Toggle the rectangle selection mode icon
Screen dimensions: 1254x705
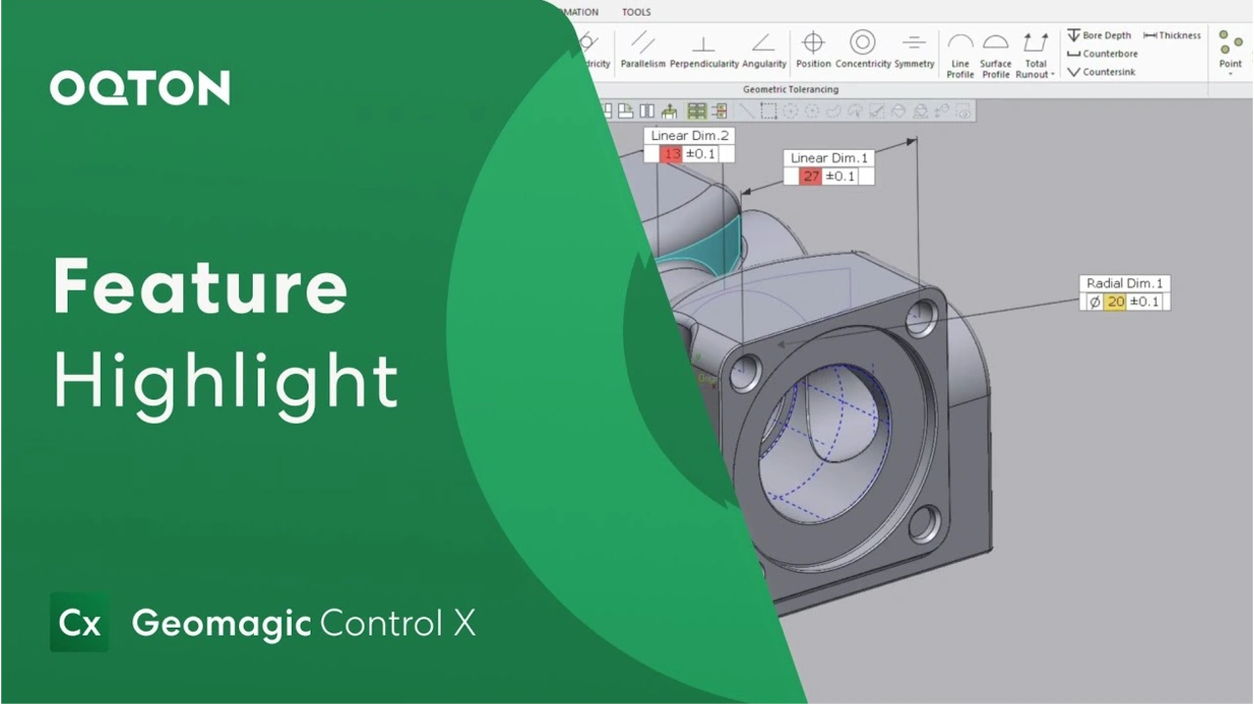click(769, 112)
